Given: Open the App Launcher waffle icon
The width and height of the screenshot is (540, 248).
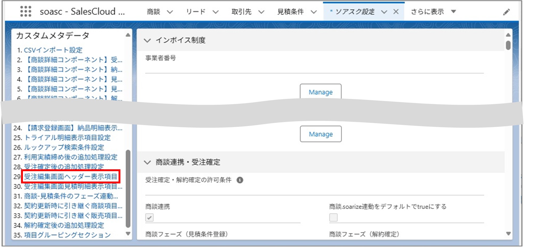Looking at the screenshot, I should (26, 11).
